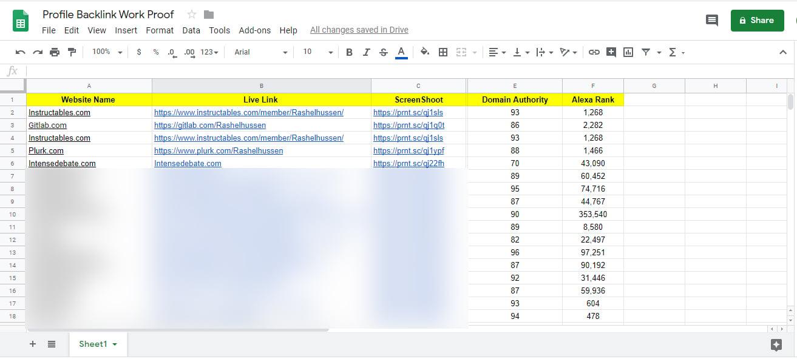The width and height of the screenshot is (797, 359).
Task: Toggle italic formatting
Action: pyautogui.click(x=366, y=52)
